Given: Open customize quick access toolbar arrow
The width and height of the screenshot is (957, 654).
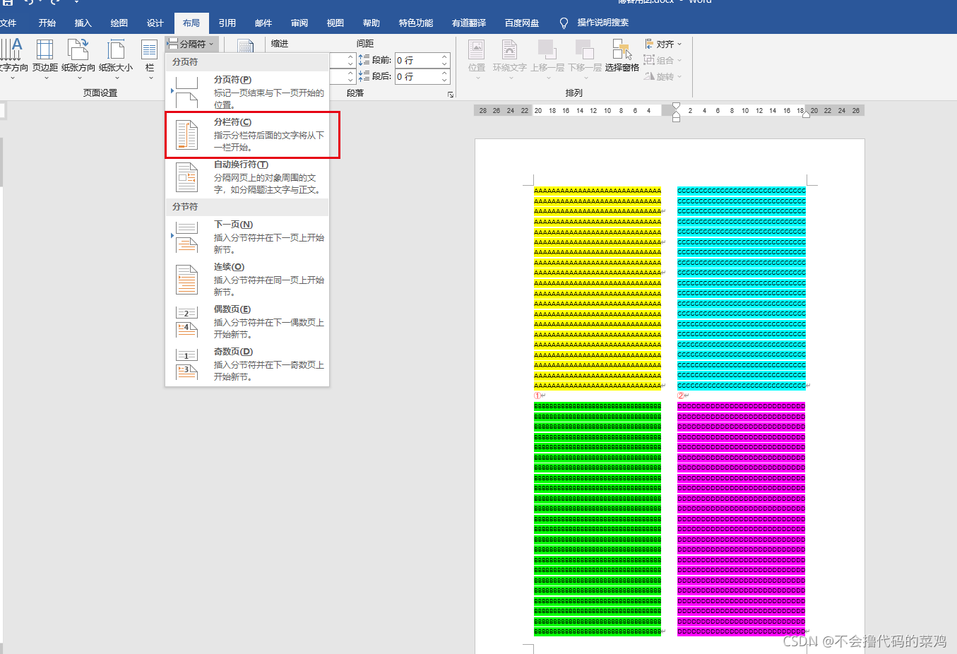Looking at the screenshot, I should pos(76,2).
